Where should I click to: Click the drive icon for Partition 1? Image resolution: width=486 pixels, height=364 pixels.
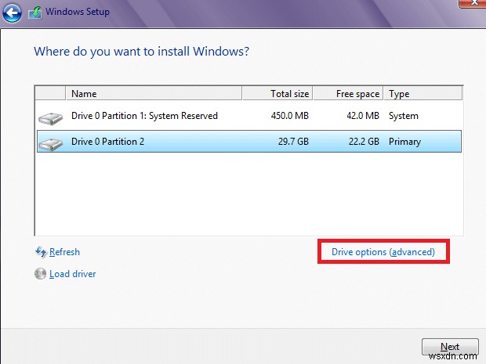pyautogui.click(x=50, y=117)
